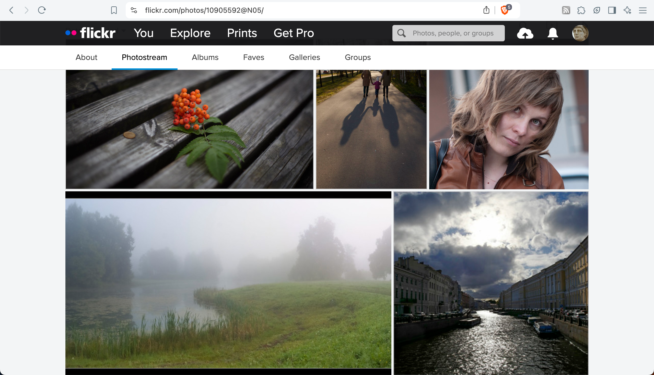Open the Albums tab
654x375 pixels.
tap(205, 57)
